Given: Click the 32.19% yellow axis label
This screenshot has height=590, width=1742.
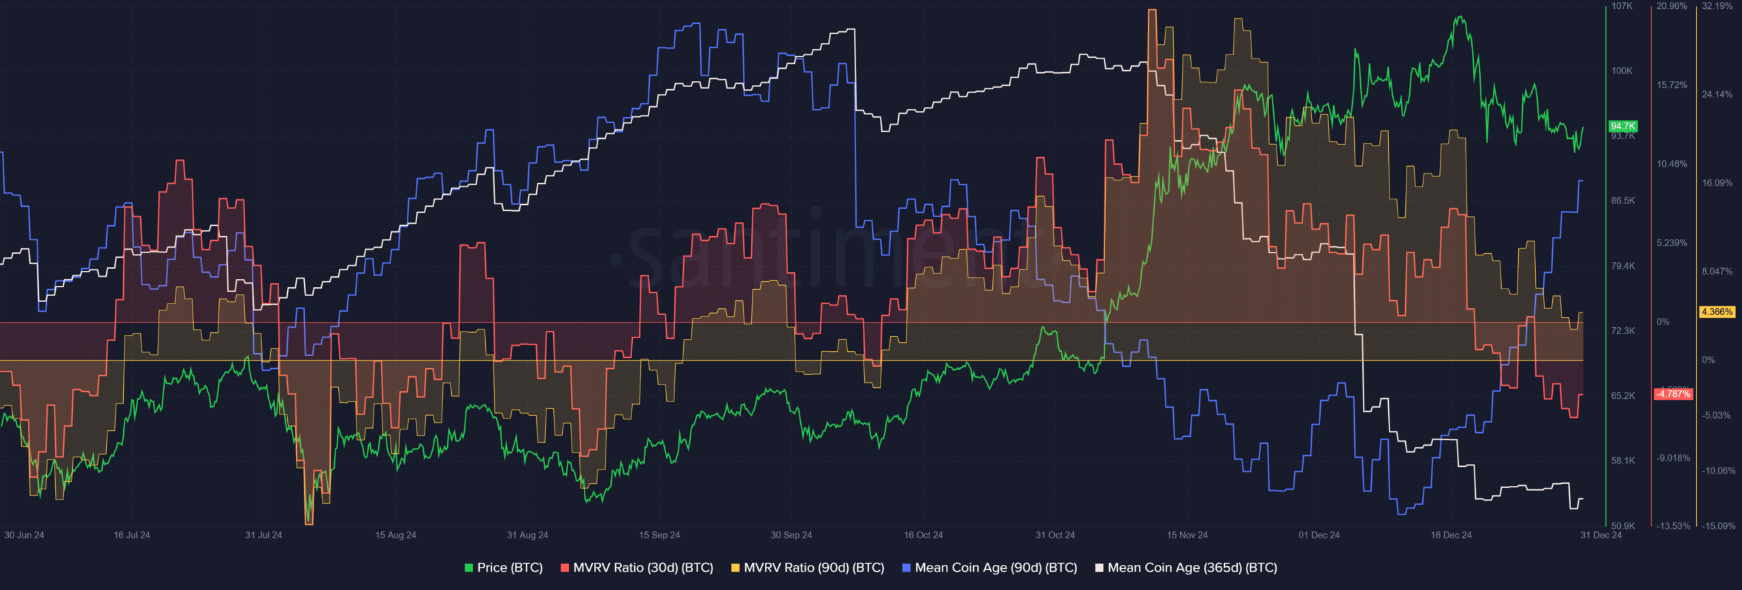Looking at the screenshot, I should pos(1718,6).
